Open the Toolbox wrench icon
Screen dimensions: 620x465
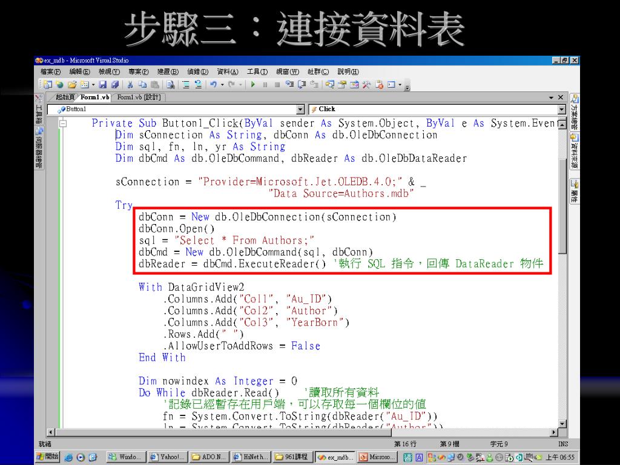tap(366, 84)
